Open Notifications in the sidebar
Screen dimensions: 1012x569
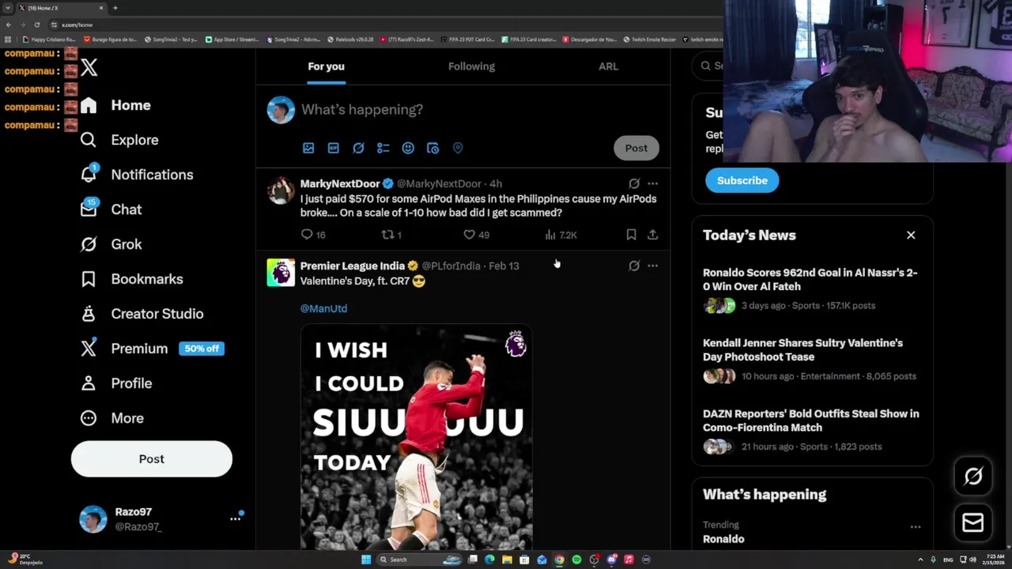(137, 175)
